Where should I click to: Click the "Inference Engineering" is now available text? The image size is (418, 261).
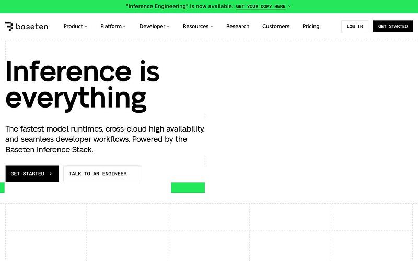tap(180, 6)
